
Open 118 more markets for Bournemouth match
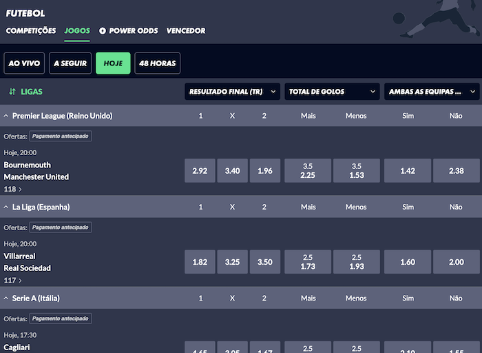pos(13,189)
